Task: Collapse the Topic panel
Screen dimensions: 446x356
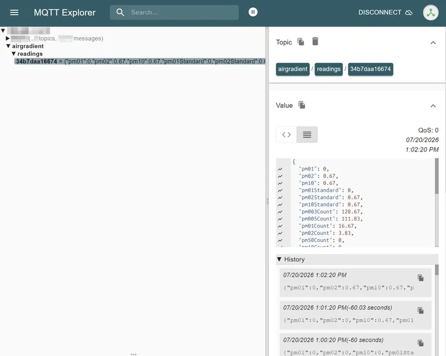Action: pyautogui.click(x=433, y=43)
